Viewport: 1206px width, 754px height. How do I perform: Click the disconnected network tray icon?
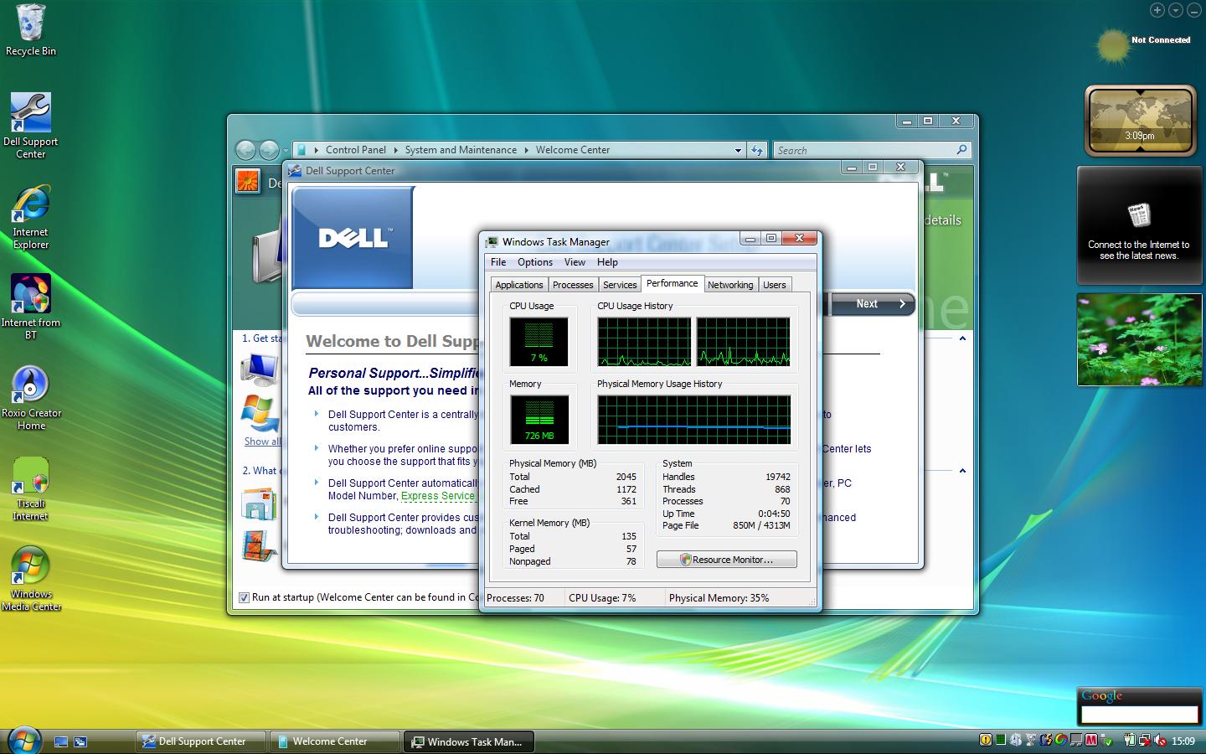pyautogui.click(x=1145, y=740)
